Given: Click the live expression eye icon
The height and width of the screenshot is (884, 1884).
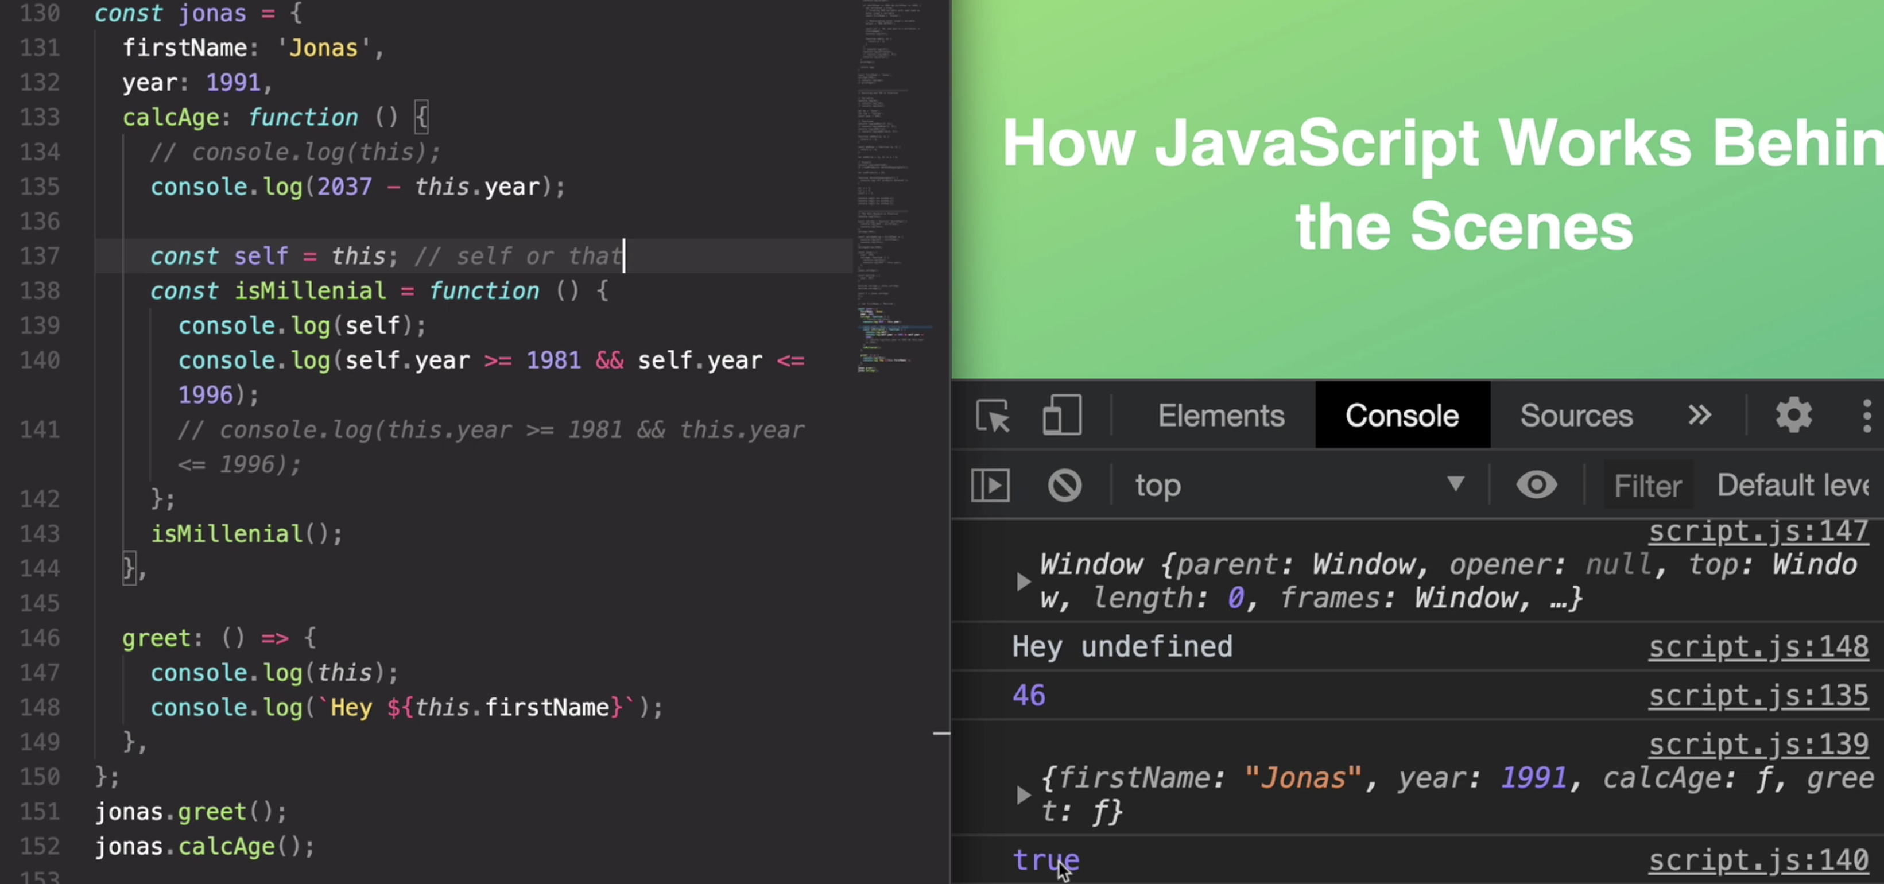Looking at the screenshot, I should point(1536,486).
